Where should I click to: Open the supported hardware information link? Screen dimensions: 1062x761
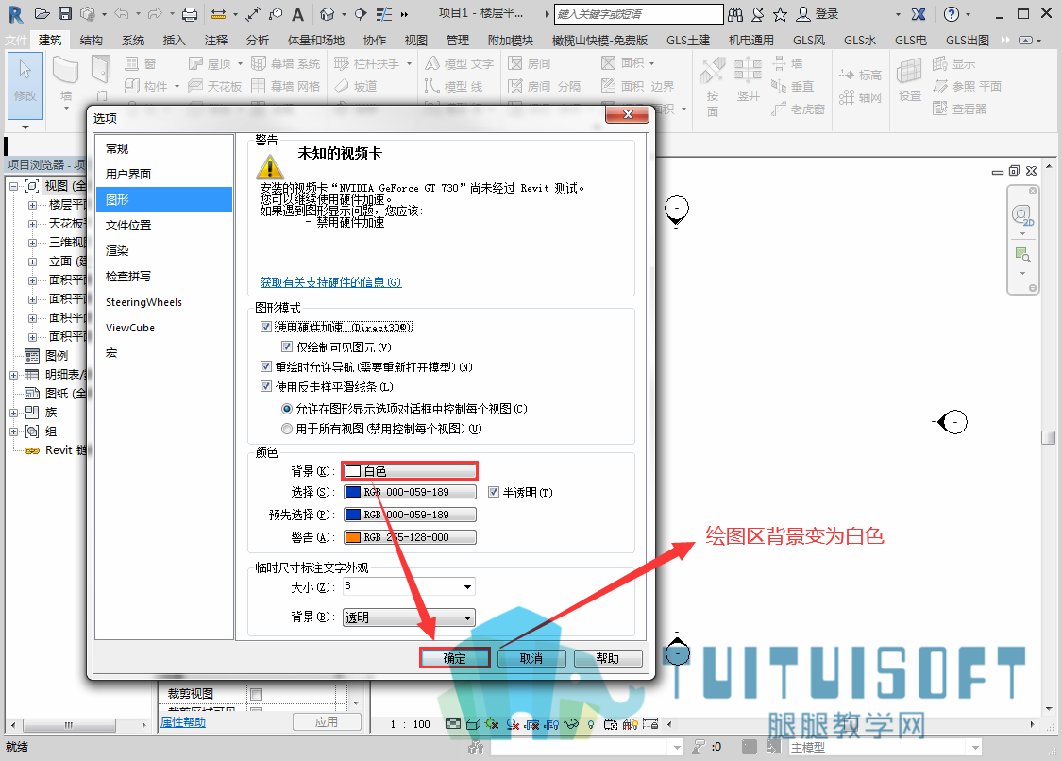330,282
